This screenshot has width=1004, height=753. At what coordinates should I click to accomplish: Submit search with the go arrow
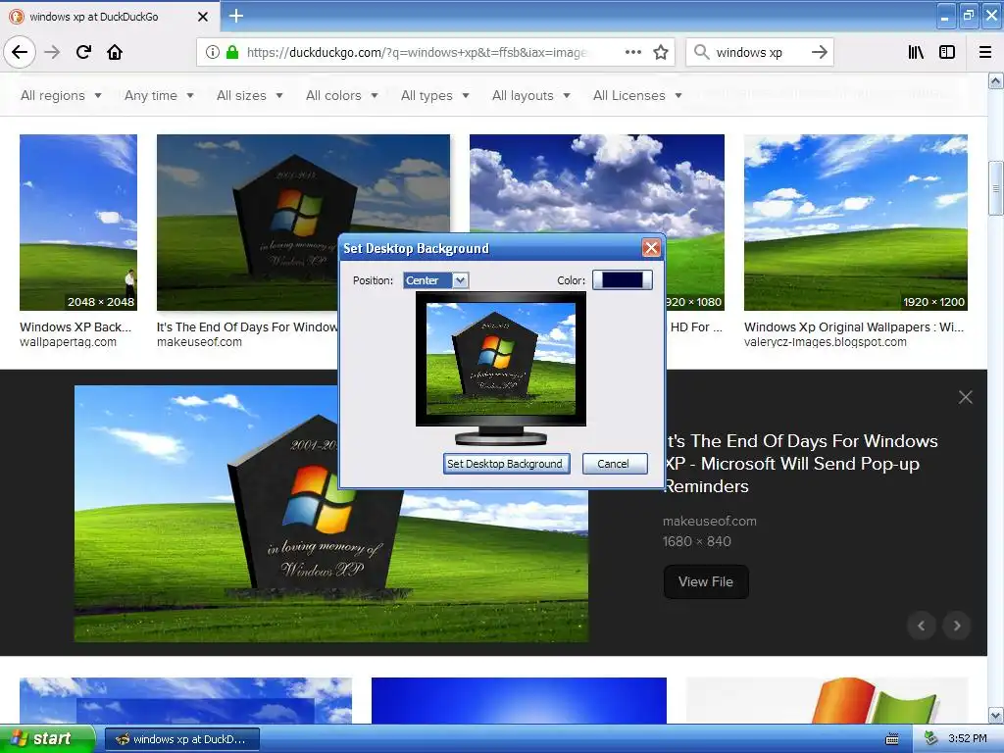tap(819, 52)
